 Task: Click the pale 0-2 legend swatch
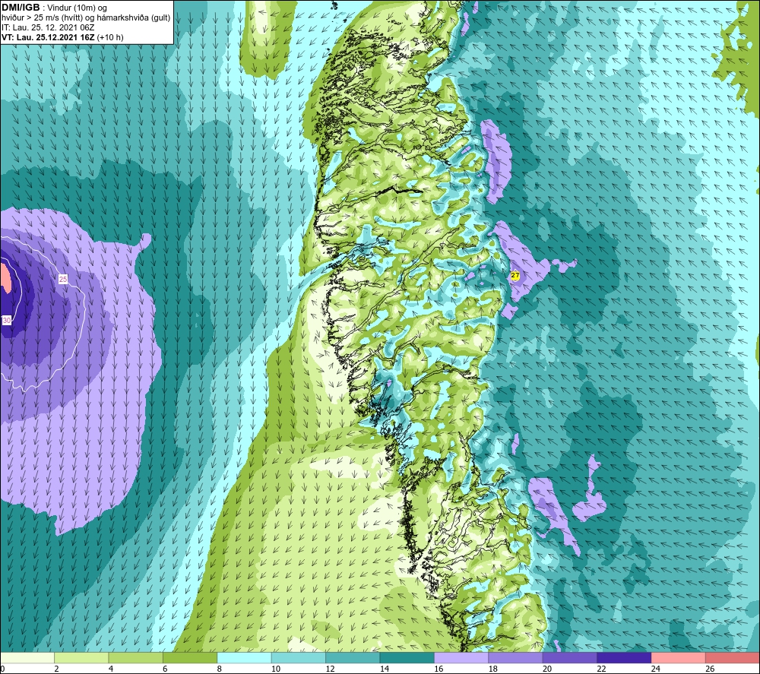(x=27, y=657)
